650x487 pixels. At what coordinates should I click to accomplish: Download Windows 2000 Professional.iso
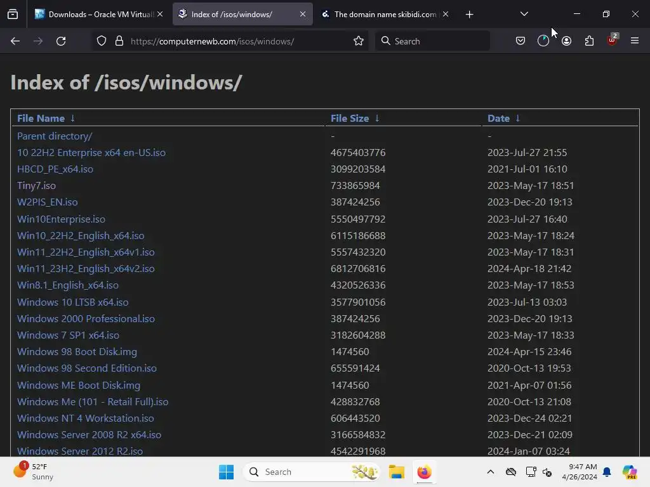coord(86,319)
